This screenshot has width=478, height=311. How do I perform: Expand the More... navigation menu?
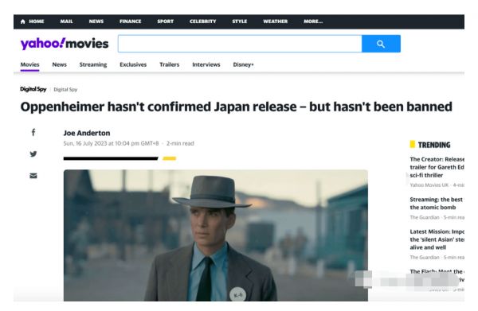(x=313, y=21)
